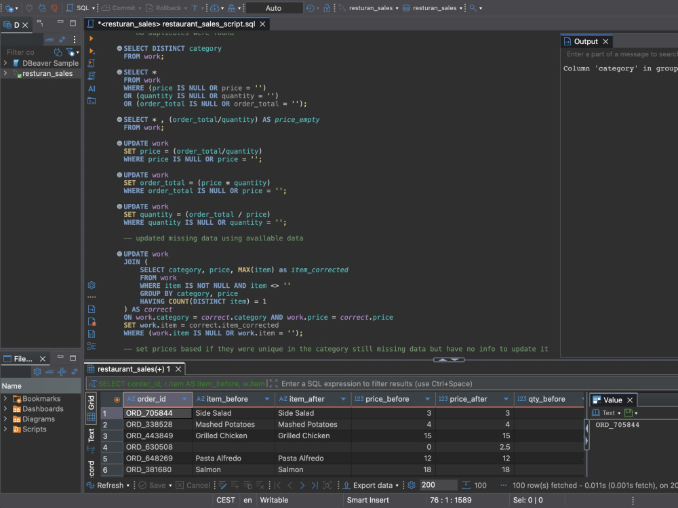The height and width of the screenshot is (508, 678).
Task: Open the navigator three-dot view menu
Action: click(75, 40)
